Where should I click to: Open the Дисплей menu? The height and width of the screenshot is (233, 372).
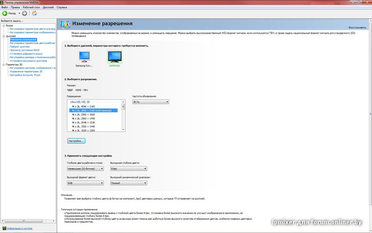(x=48, y=7)
